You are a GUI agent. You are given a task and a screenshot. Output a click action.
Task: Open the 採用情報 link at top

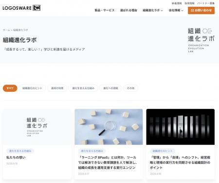189,3
